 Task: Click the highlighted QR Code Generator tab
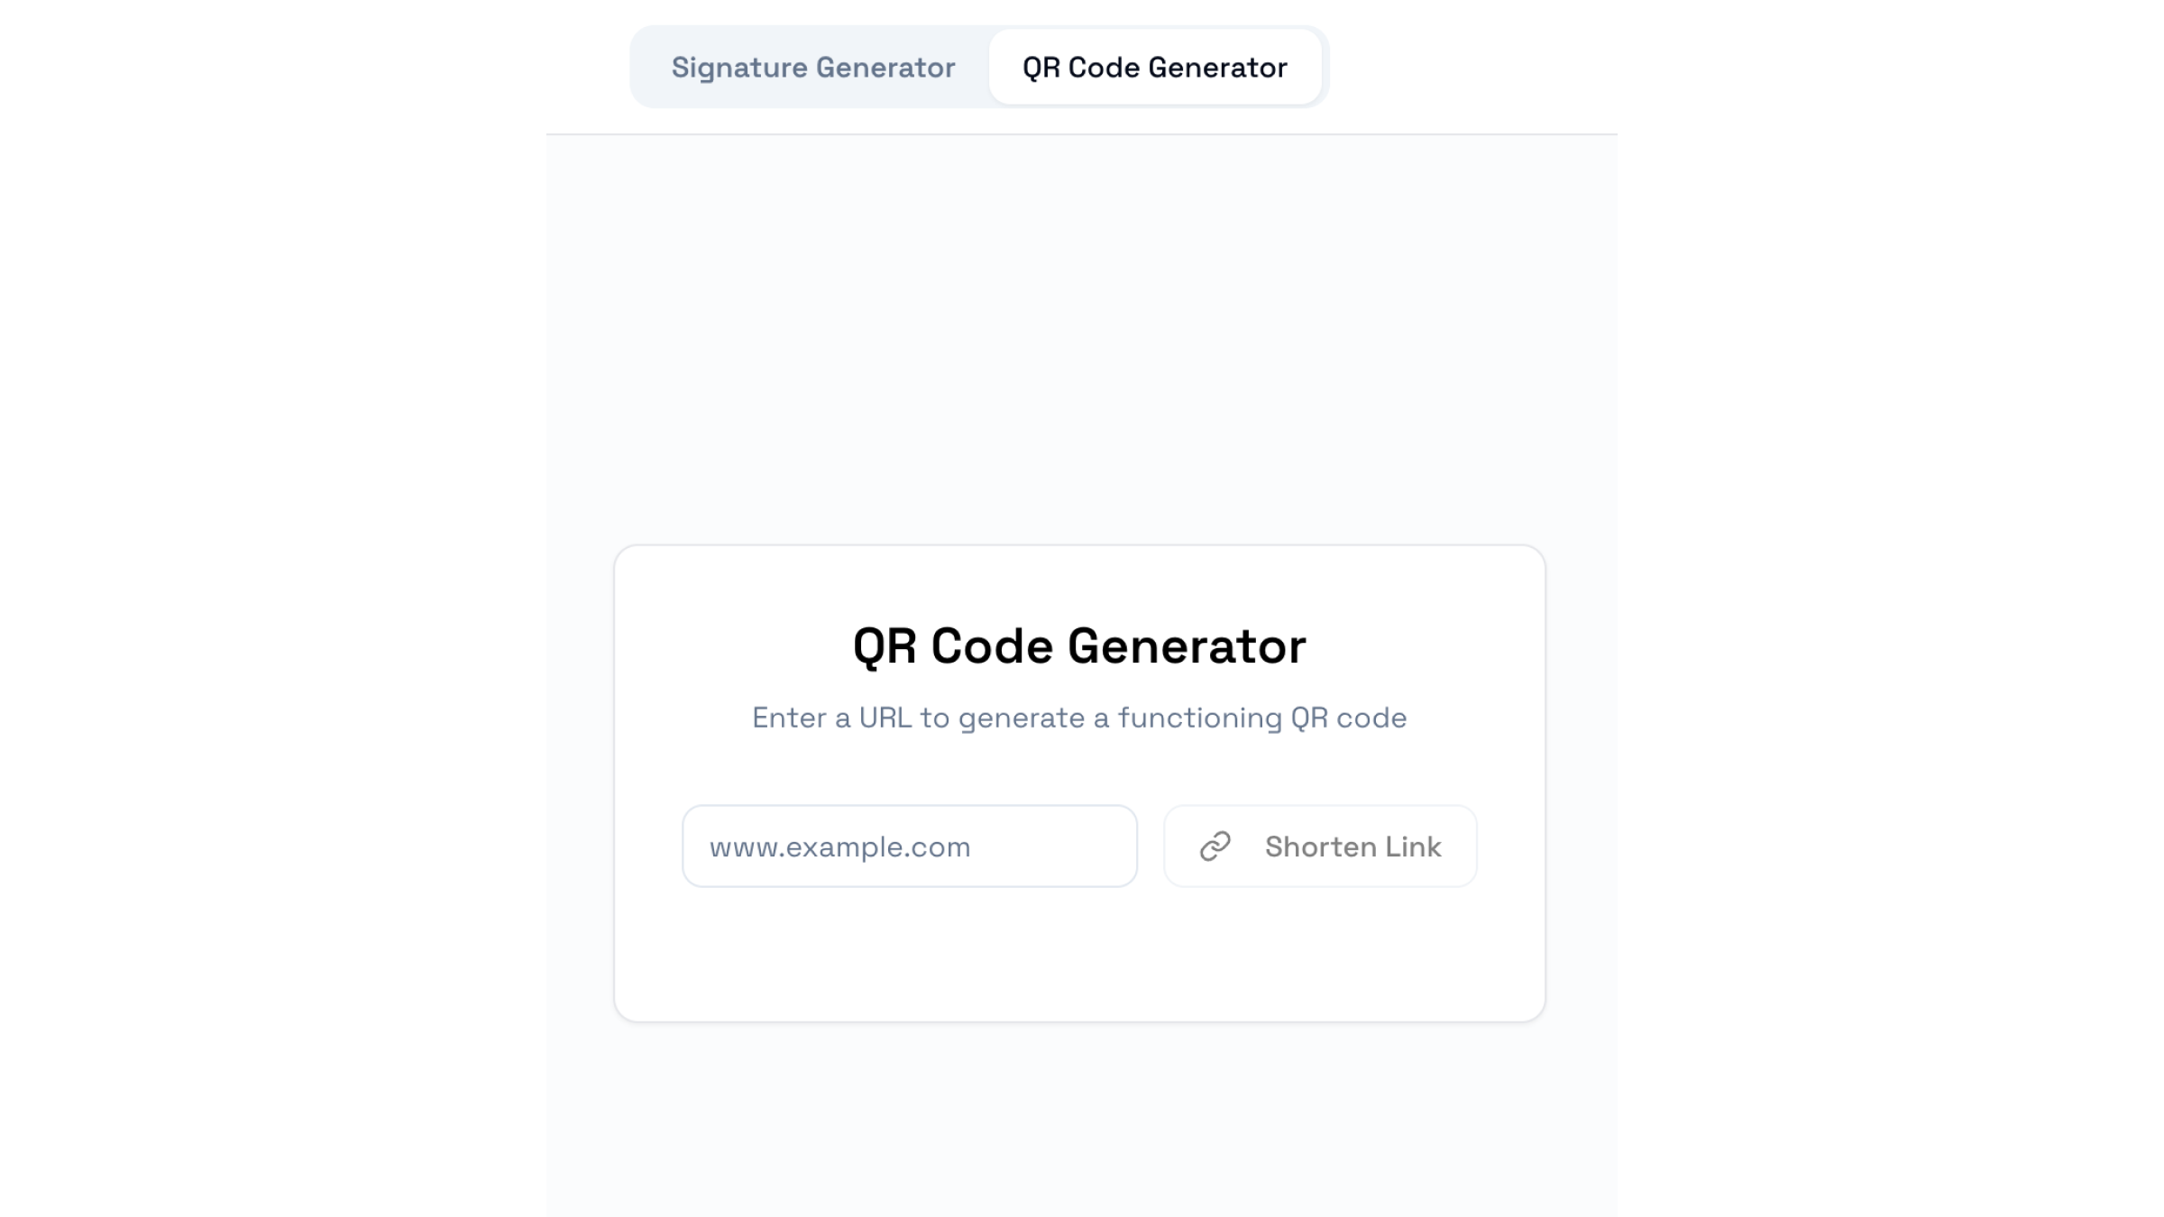tap(1154, 68)
